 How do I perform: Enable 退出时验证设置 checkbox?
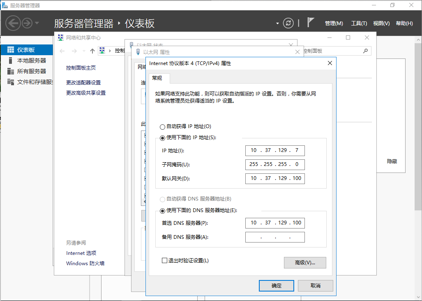click(x=164, y=261)
